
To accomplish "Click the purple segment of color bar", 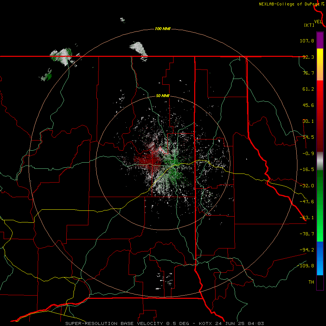I will point(320,40).
